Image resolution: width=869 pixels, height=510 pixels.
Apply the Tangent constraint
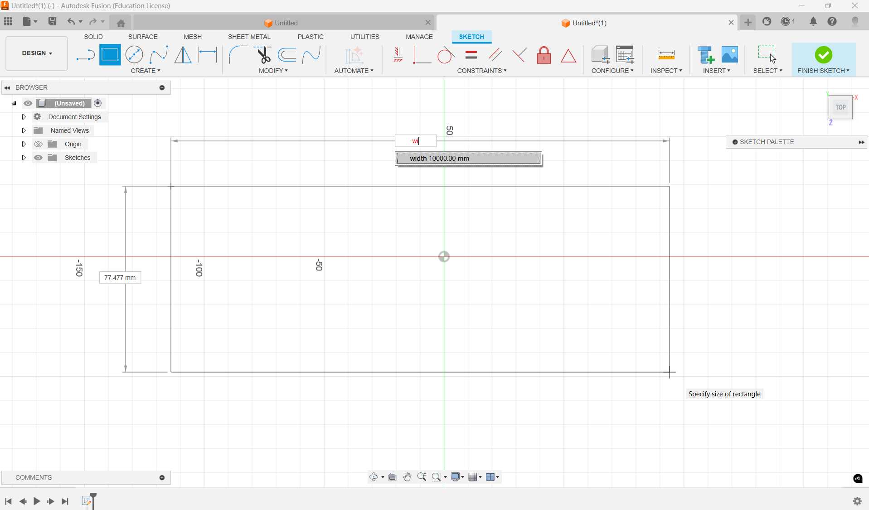tap(446, 55)
